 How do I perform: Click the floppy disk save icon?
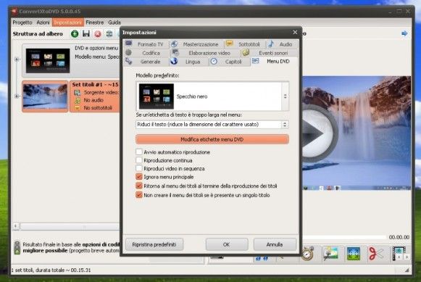click(86, 33)
